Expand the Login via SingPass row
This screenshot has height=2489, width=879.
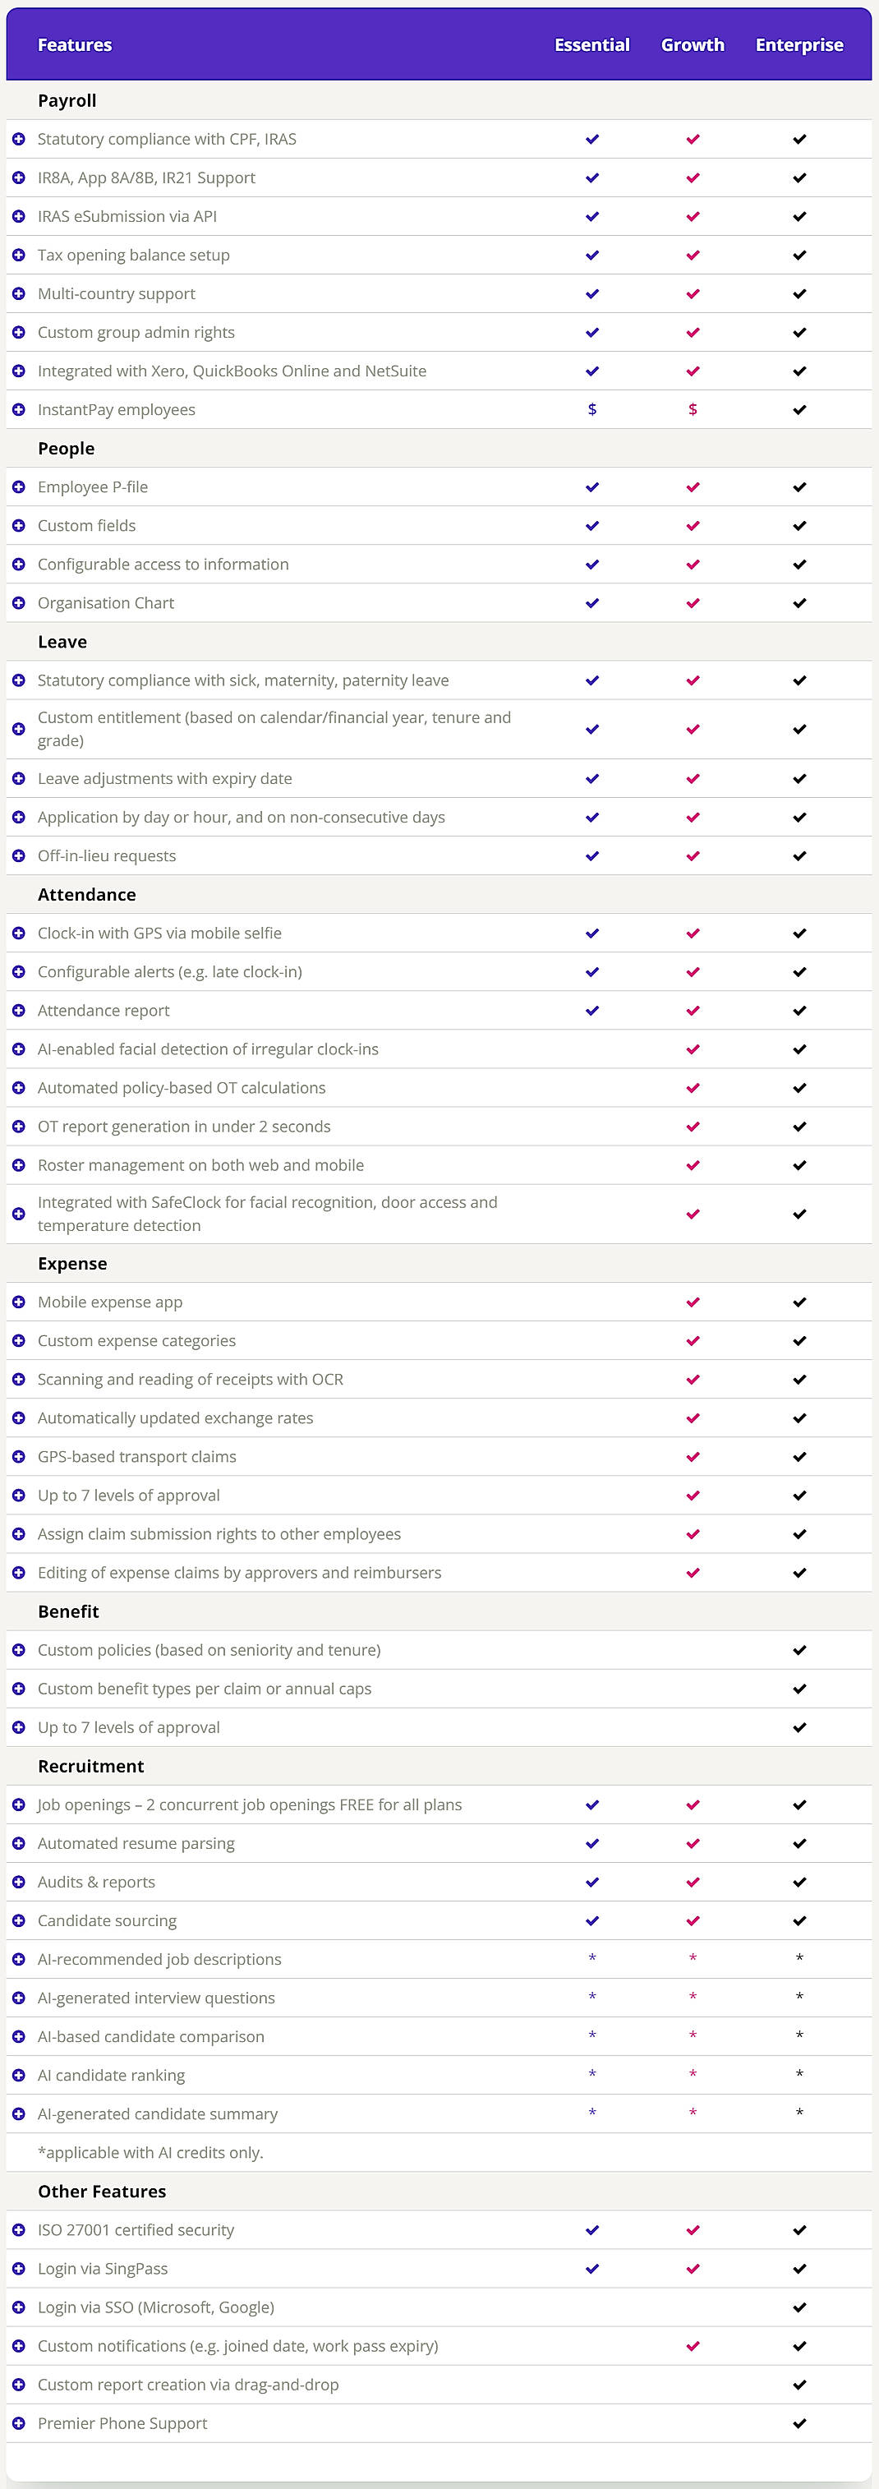21,2269
